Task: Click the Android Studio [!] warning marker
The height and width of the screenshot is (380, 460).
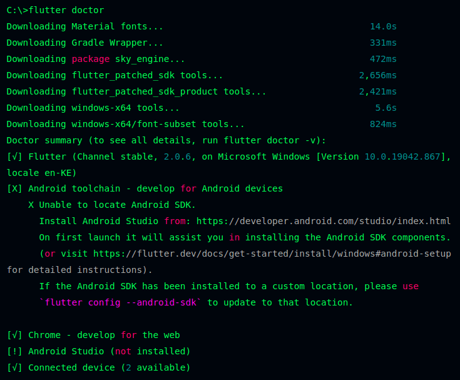Action: 14,351
